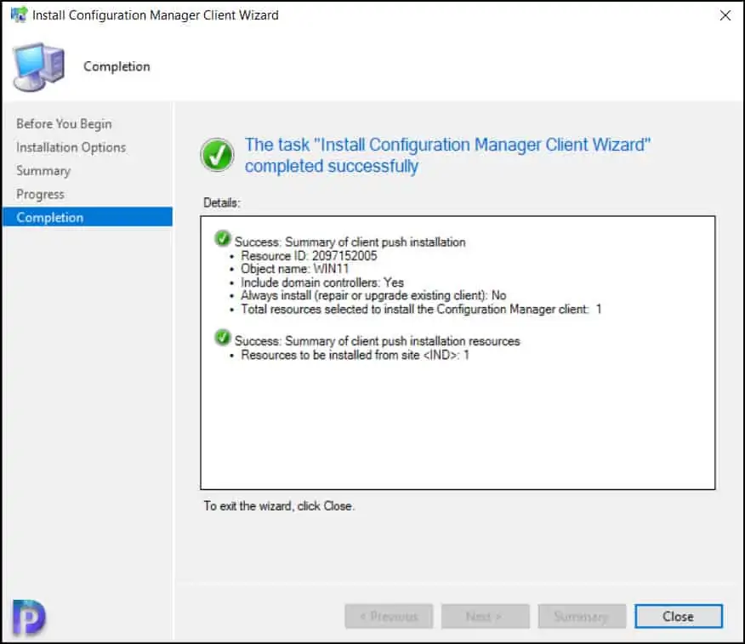Click the large green success checkmark icon
This screenshot has height=644, width=745.
pyautogui.click(x=218, y=155)
